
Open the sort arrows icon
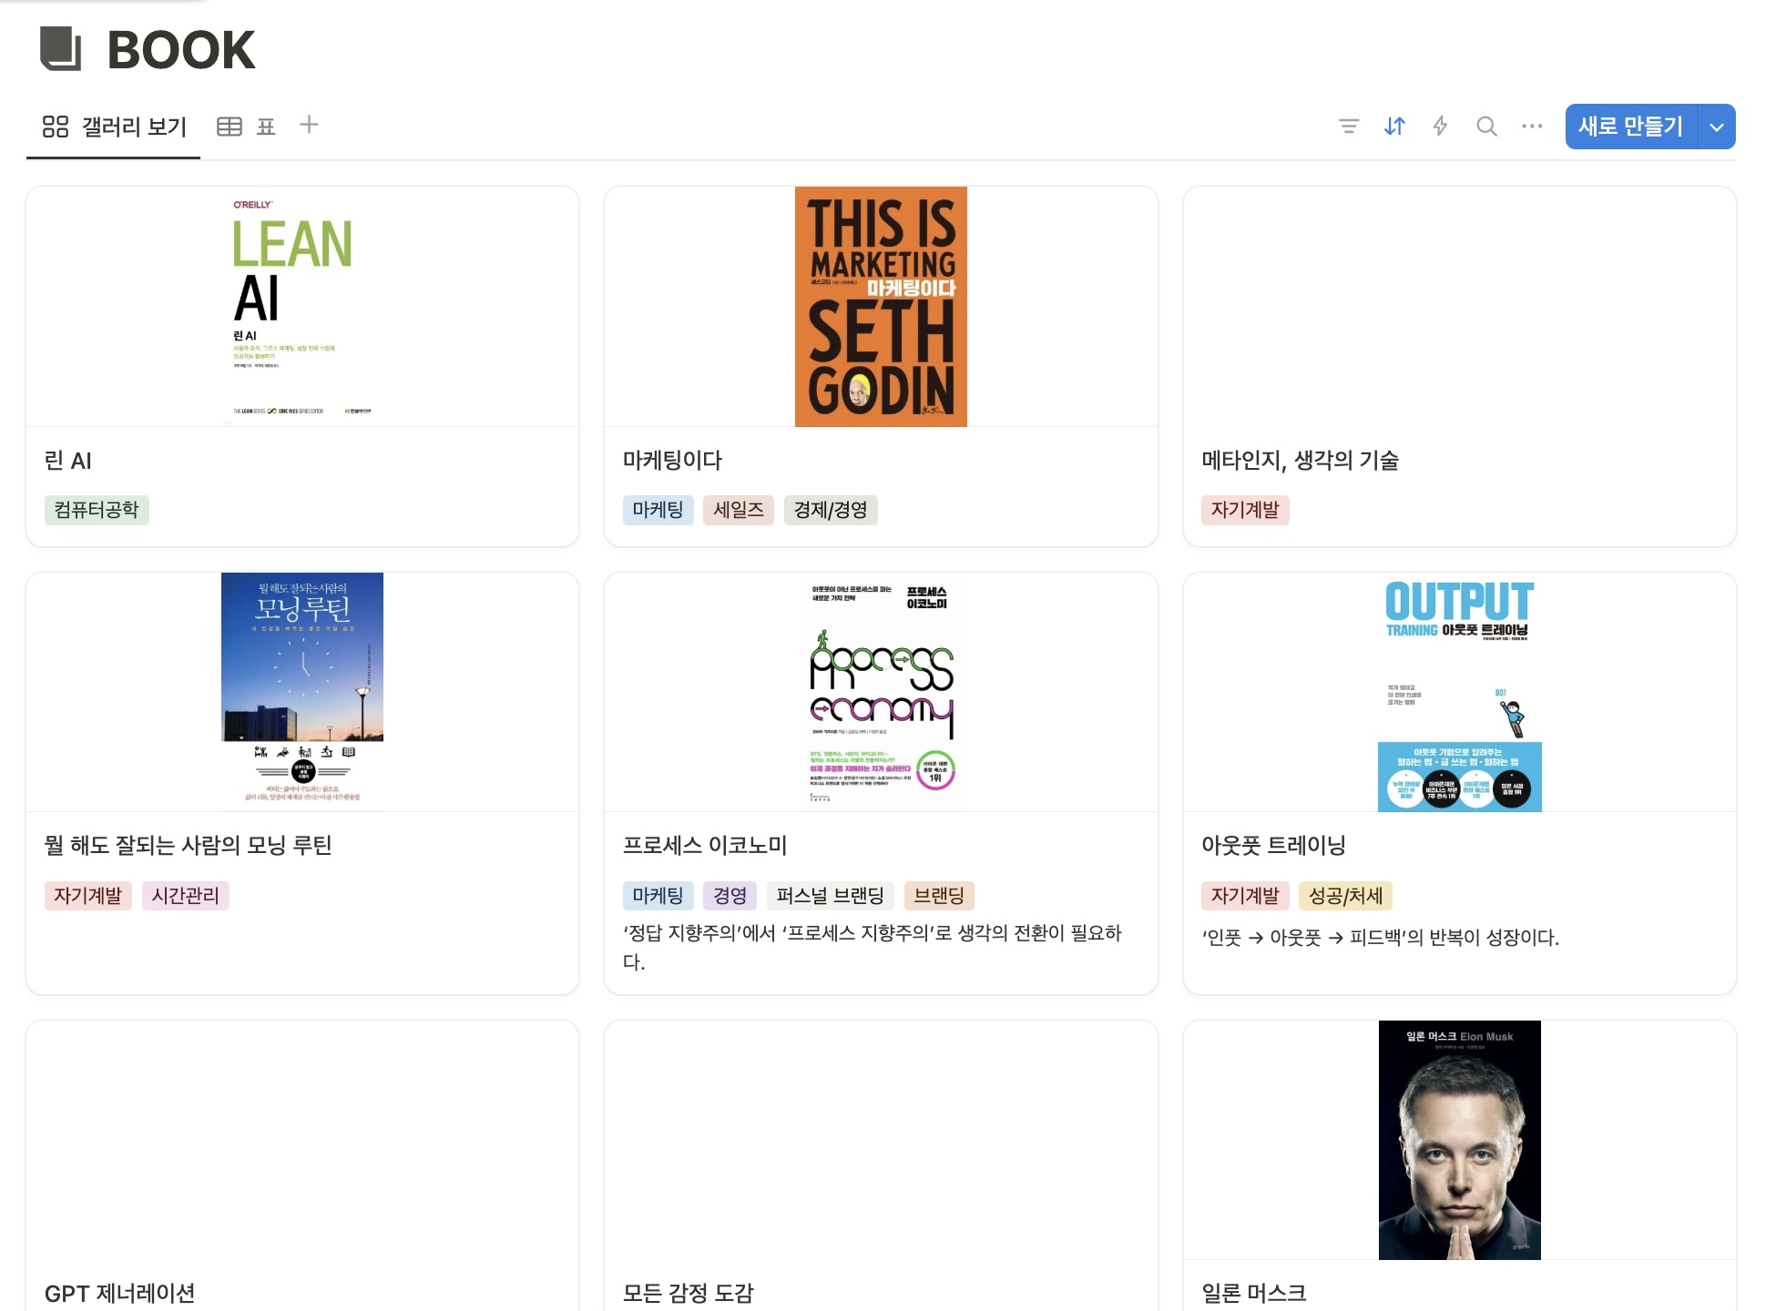(x=1394, y=127)
